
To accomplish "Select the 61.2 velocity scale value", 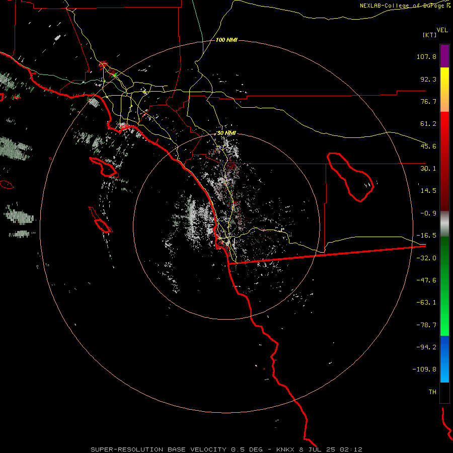I will click(428, 124).
